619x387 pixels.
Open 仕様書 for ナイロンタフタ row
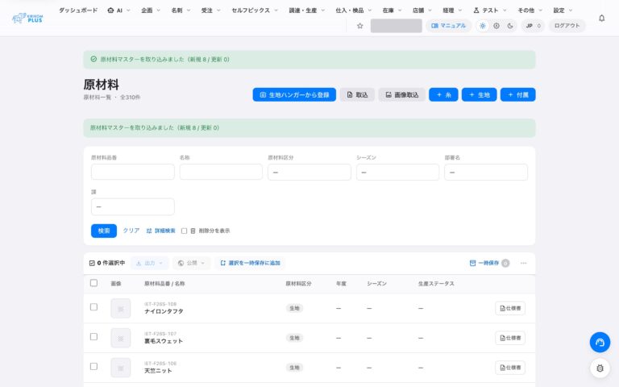click(x=510, y=309)
